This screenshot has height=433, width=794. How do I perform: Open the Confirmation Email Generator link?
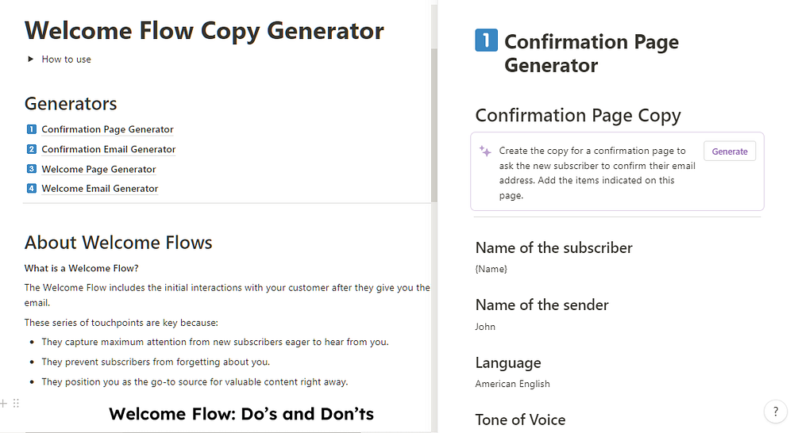pos(108,149)
